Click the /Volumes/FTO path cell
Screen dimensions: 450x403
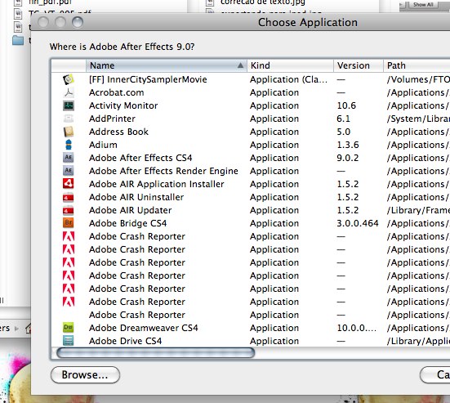(x=418, y=79)
